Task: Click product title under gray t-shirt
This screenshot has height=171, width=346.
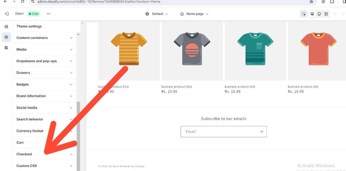Action: point(177,87)
